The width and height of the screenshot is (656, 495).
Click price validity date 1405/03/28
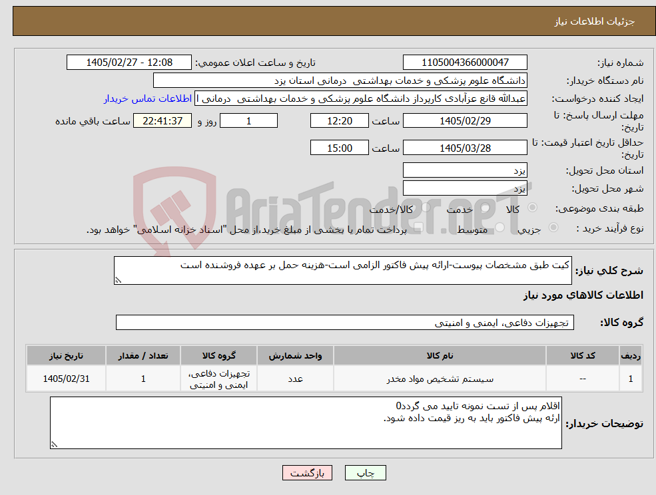[465, 148]
